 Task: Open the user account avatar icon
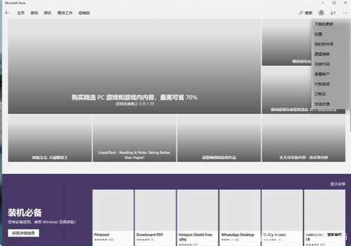pyautogui.click(x=321, y=13)
